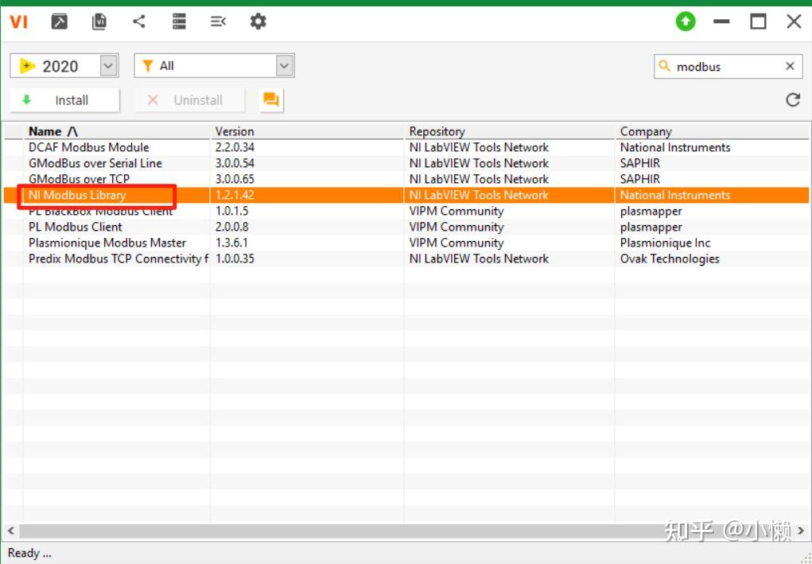Screen dimensions: 812x564
Task: Click the Uninstall button
Action: (x=189, y=100)
